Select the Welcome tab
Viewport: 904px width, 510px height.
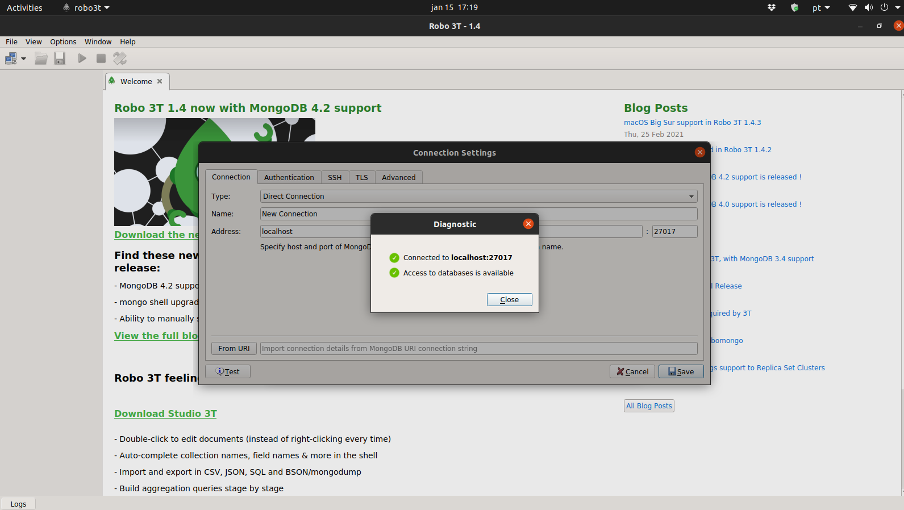point(136,81)
